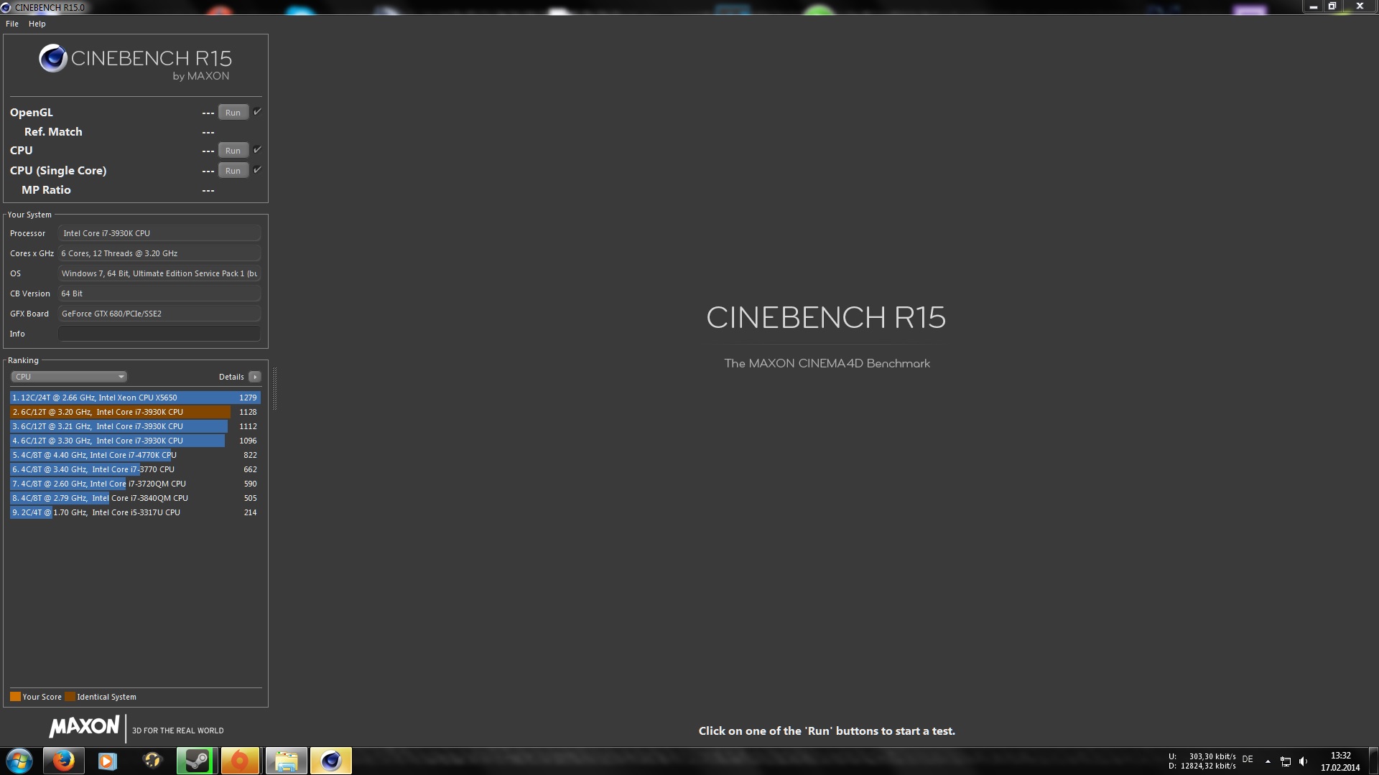
Task: Click the Cinebench title bar icon
Action: point(6,7)
